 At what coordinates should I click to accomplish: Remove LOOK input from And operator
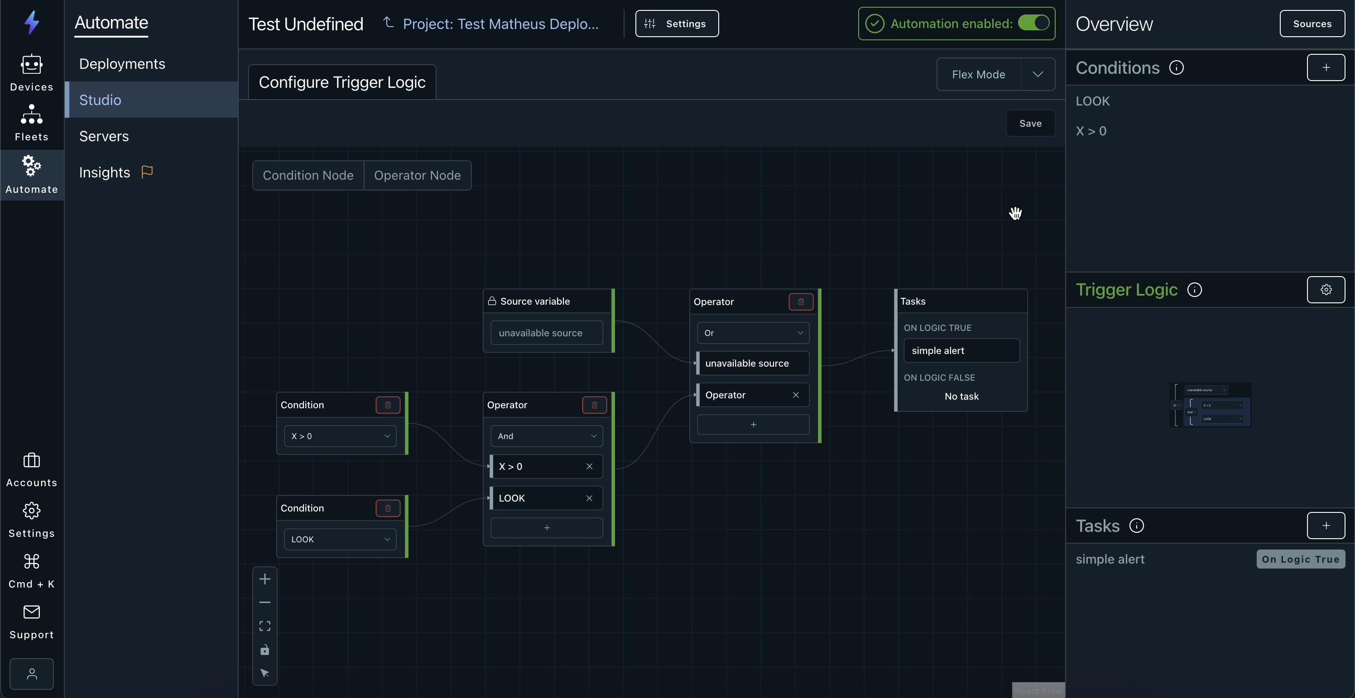(x=589, y=498)
